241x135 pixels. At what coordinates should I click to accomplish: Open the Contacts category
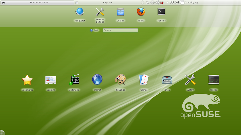point(51,83)
